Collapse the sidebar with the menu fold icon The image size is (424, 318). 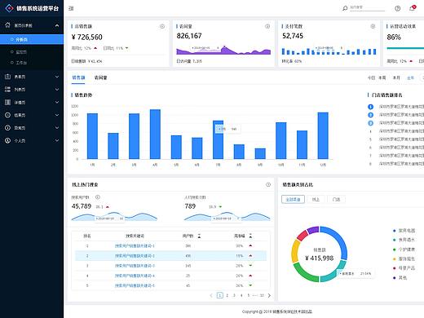tap(71, 8)
